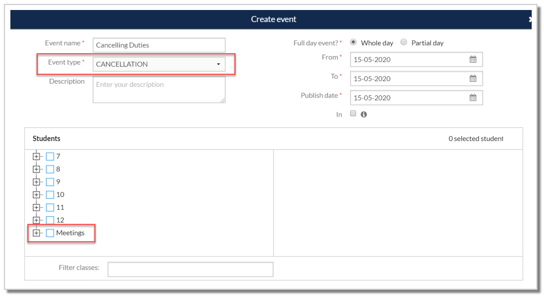Check the Meetings checkbox

point(50,233)
